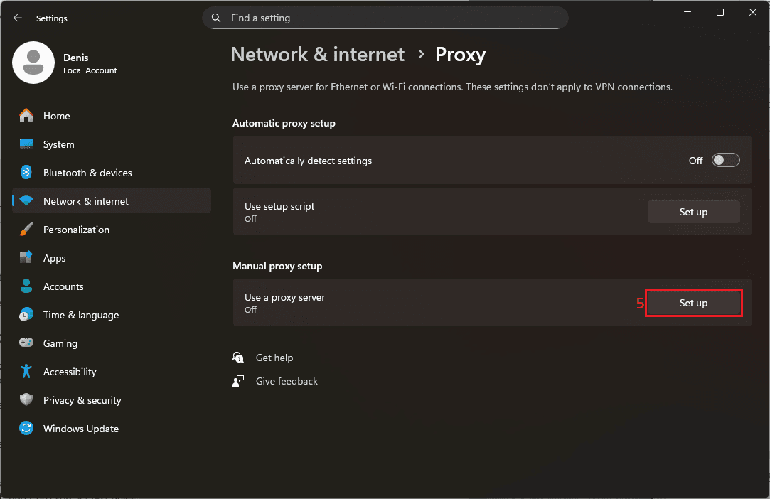
Task: Open the Apps icon in sidebar
Action: (x=26, y=258)
